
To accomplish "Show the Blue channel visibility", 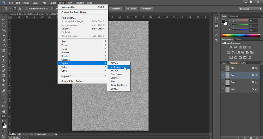I will (223, 89).
